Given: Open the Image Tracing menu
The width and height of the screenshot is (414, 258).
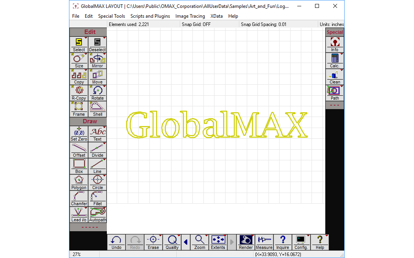Looking at the screenshot, I should 190,16.
